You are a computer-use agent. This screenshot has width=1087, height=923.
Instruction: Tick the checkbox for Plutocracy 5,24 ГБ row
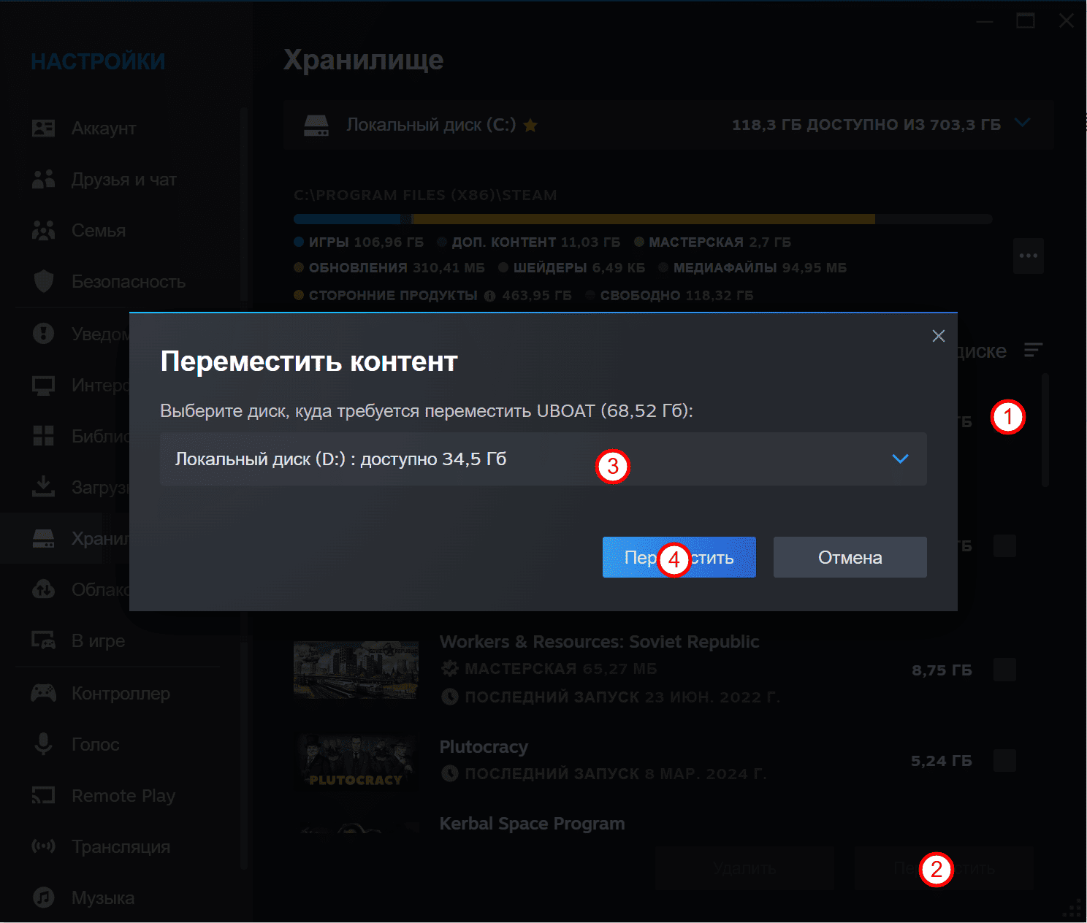click(1005, 760)
